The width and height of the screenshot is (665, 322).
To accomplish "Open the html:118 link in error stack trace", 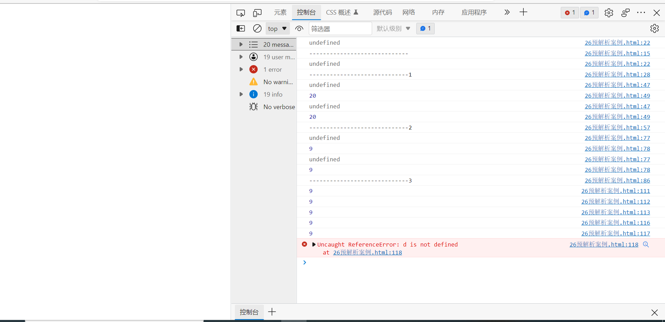I will 367,252.
